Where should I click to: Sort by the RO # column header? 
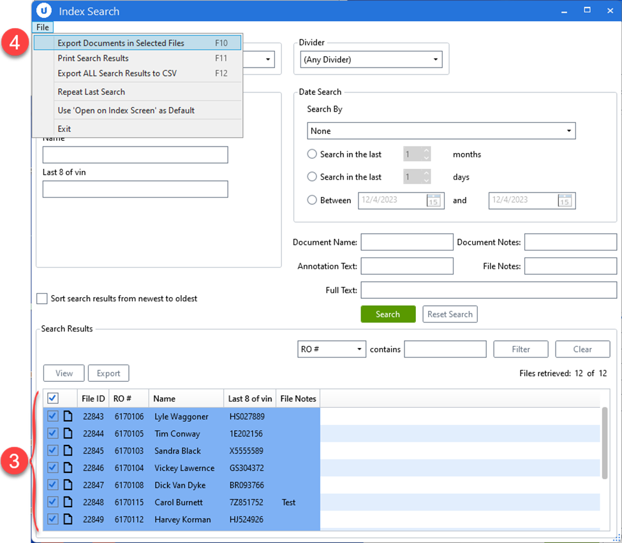coord(129,398)
